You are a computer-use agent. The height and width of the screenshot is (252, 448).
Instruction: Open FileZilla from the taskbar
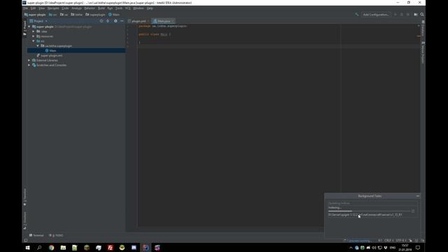pyautogui.click(x=110, y=248)
